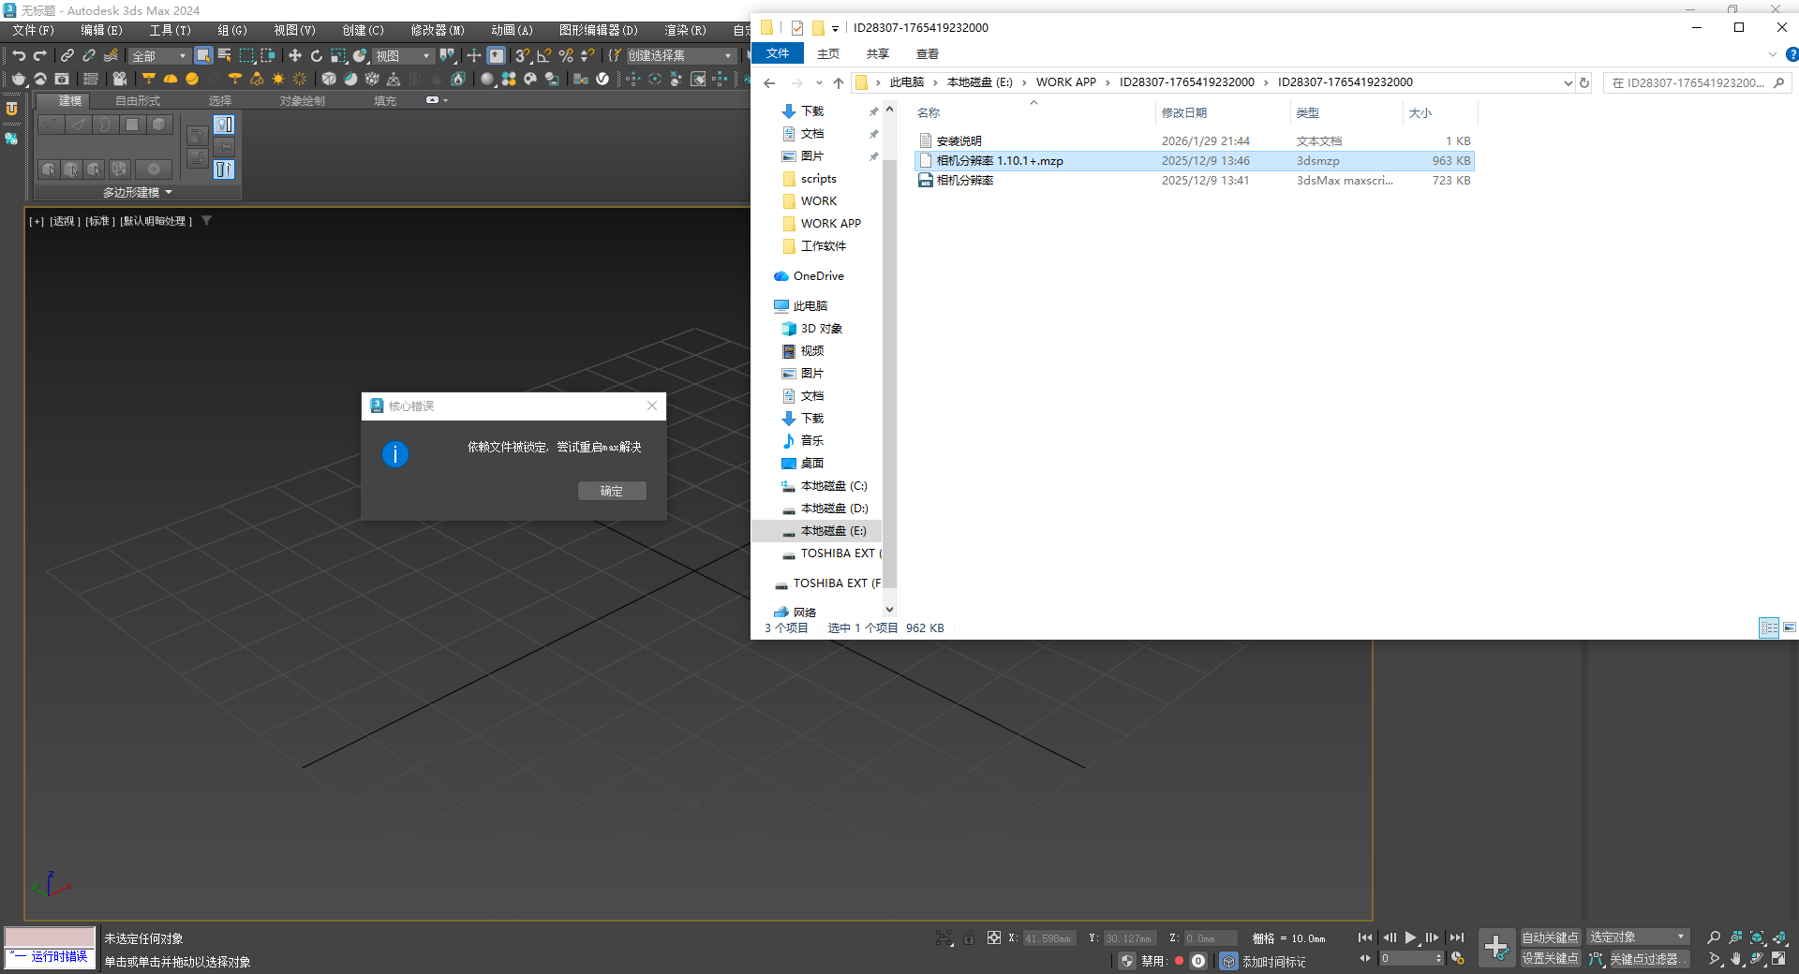The height and width of the screenshot is (974, 1799).
Task: Select the 相机分辨率 1.10.1+.mzp file
Action: click(x=1000, y=161)
